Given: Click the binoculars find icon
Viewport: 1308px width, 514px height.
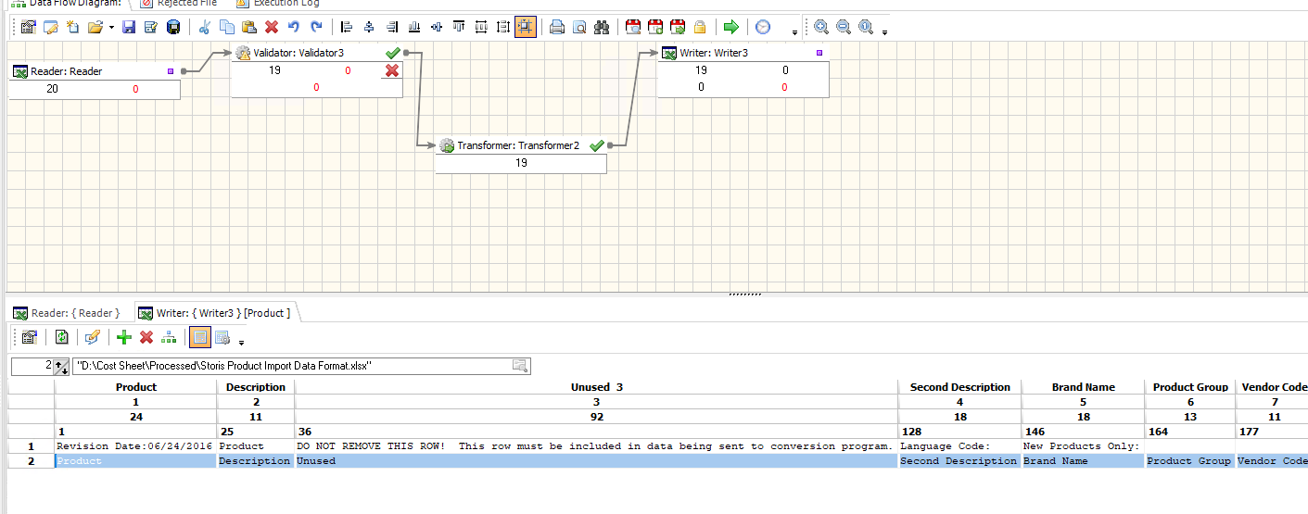Looking at the screenshot, I should point(602,27).
